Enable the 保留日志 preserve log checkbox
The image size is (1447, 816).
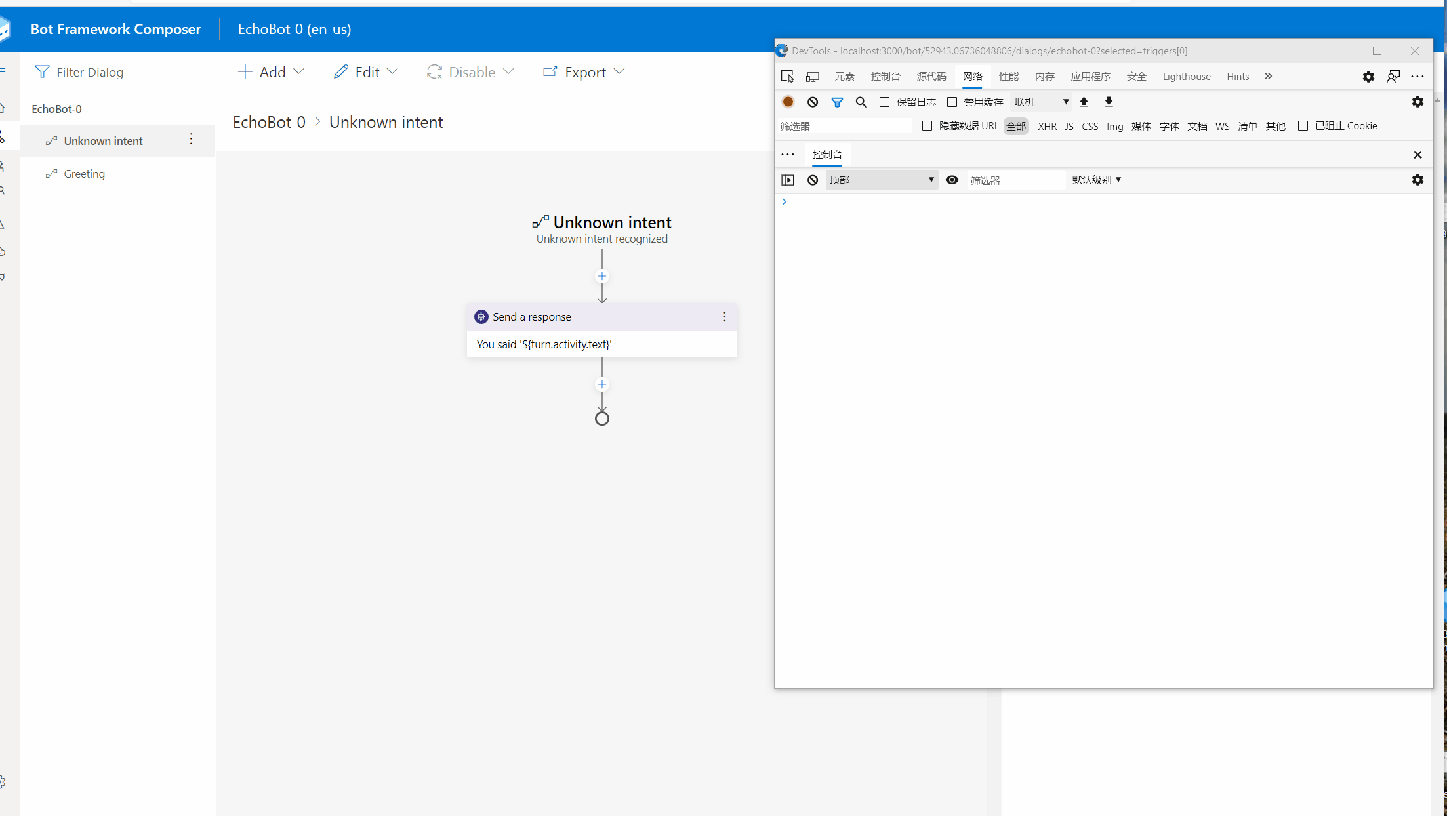coord(885,102)
